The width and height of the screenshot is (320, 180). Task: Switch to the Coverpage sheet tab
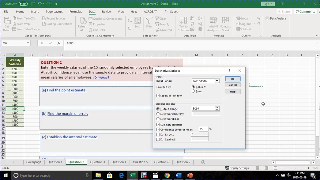[33, 162]
